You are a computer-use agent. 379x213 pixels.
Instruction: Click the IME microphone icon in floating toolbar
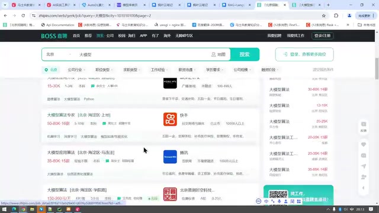tap(279, 201)
